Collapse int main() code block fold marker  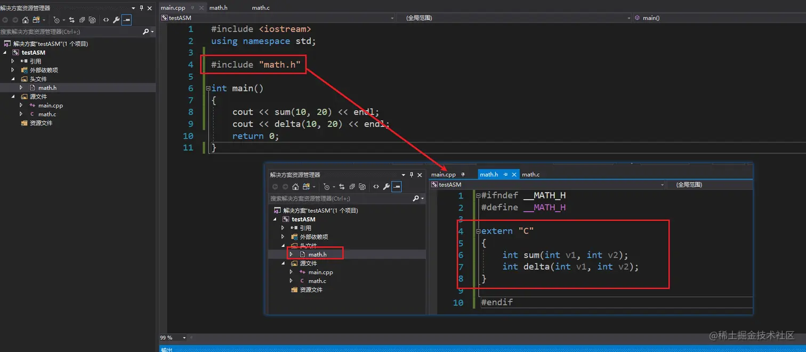click(x=207, y=89)
